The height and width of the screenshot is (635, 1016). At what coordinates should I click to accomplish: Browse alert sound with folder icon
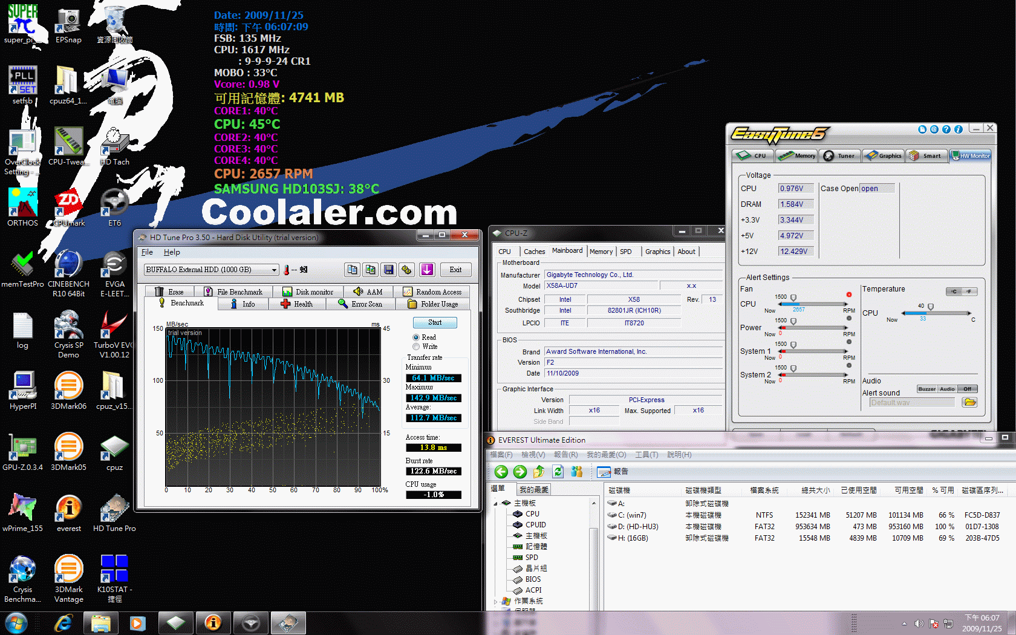pyautogui.click(x=969, y=403)
